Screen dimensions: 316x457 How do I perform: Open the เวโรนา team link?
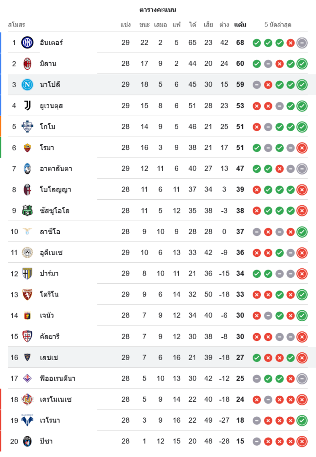click(x=50, y=420)
